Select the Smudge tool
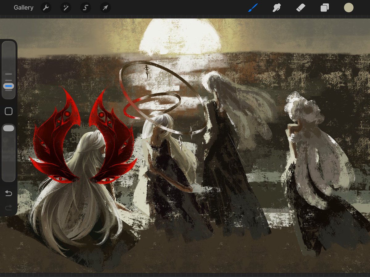This screenshot has width=370, height=277. (x=277, y=8)
